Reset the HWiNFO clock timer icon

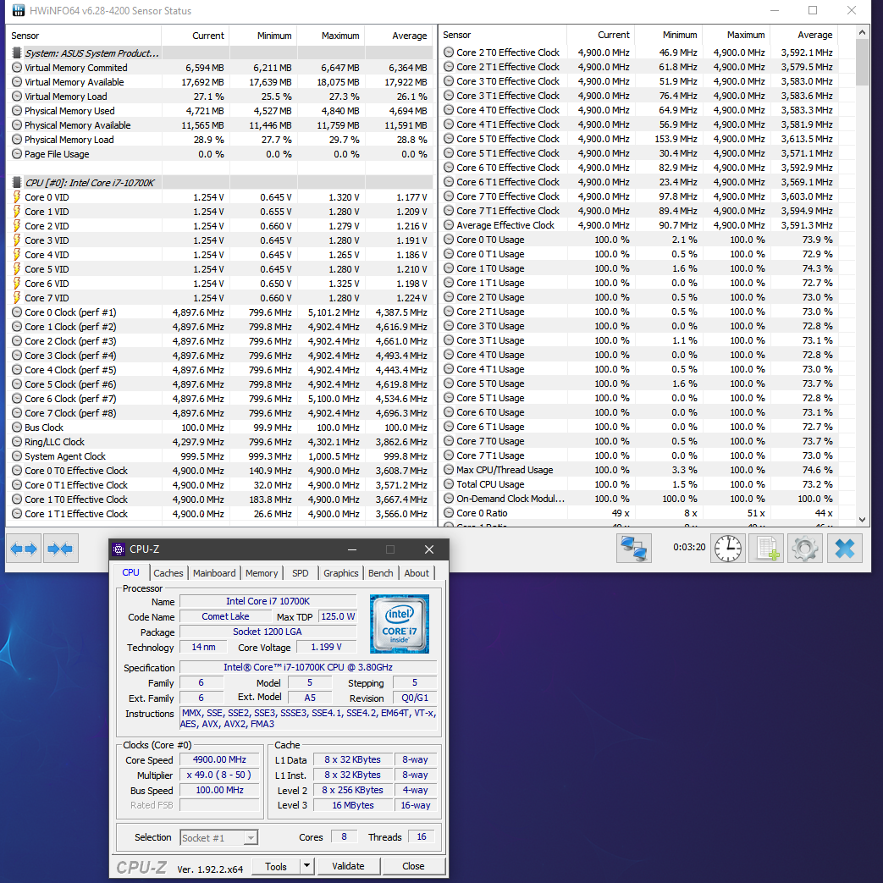pyautogui.click(x=727, y=548)
